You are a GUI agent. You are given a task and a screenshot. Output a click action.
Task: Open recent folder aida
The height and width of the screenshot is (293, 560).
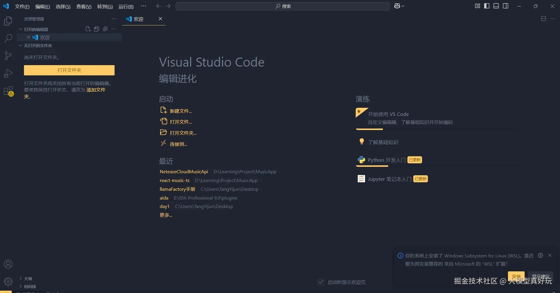[164, 198]
